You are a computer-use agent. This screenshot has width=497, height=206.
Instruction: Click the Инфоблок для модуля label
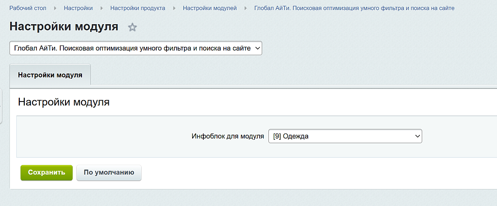(x=228, y=136)
